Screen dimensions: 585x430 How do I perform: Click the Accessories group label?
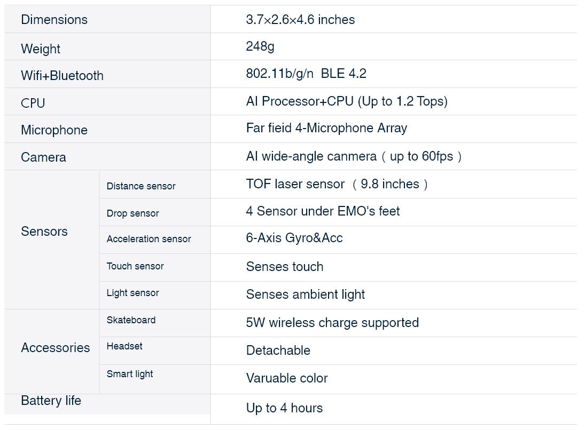[x=56, y=348]
